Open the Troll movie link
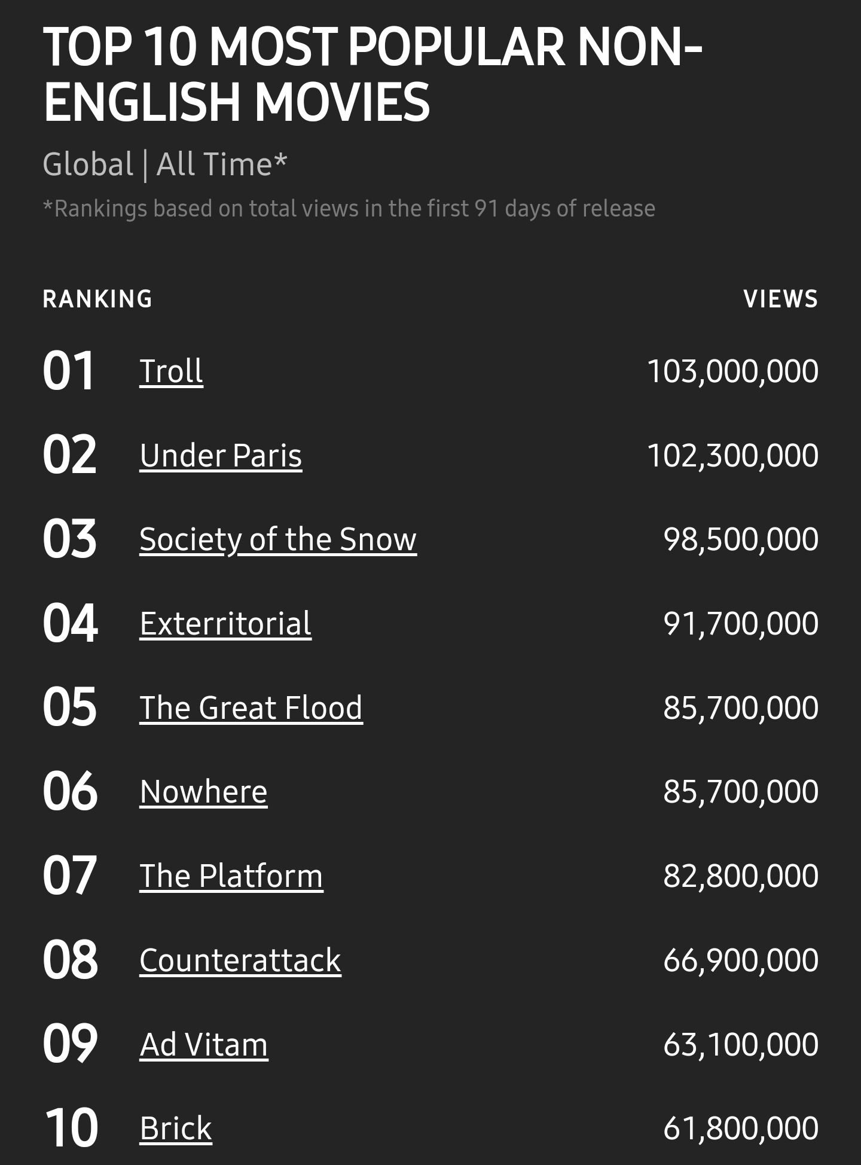The image size is (861, 1165). click(171, 371)
